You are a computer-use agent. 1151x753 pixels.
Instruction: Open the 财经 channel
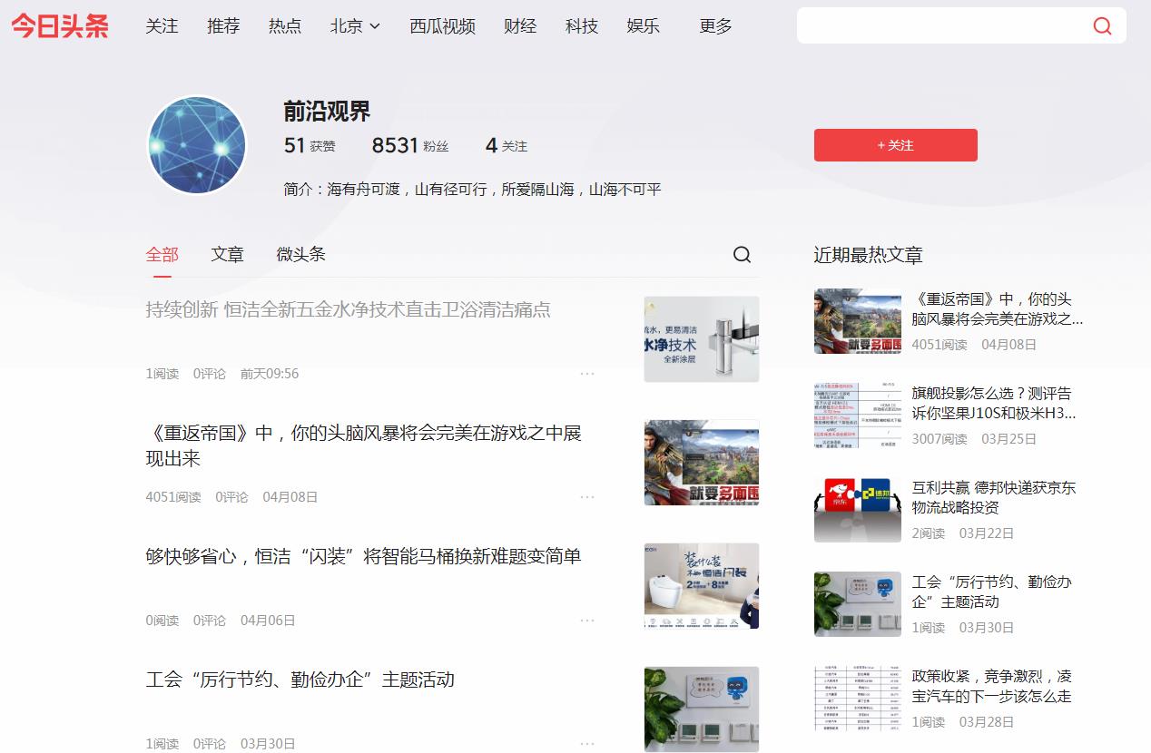tap(520, 26)
